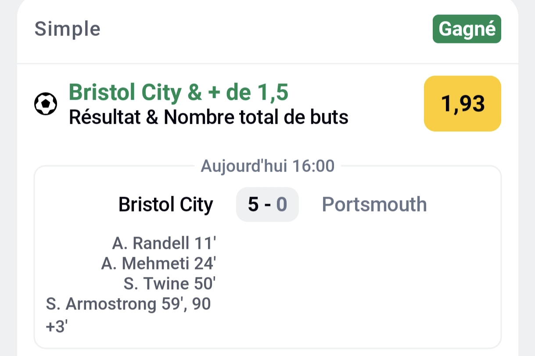This screenshot has height=356, width=535.
Task: Expand the Aujourd'hui 16:00 match section
Action: point(267,166)
